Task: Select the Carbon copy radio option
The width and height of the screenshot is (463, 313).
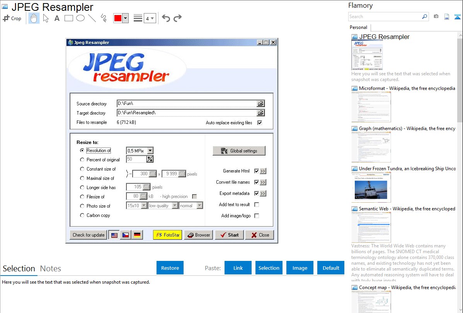Action: pos(82,215)
